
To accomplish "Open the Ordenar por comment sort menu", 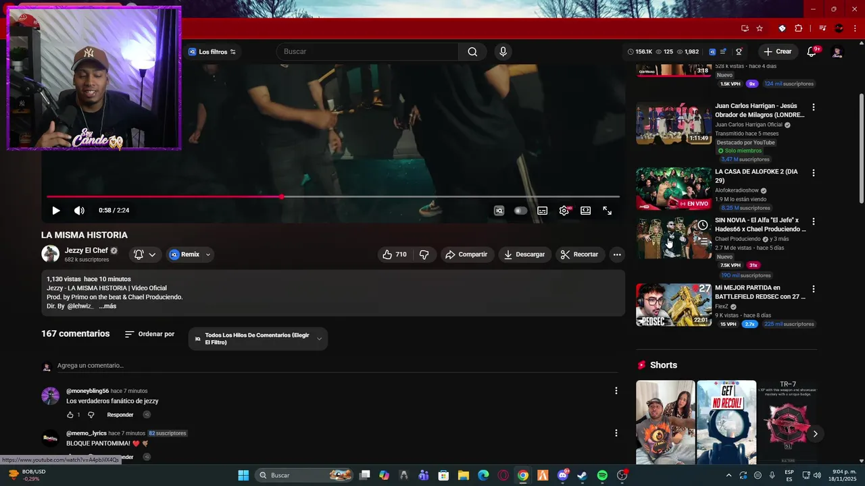I will [150, 334].
